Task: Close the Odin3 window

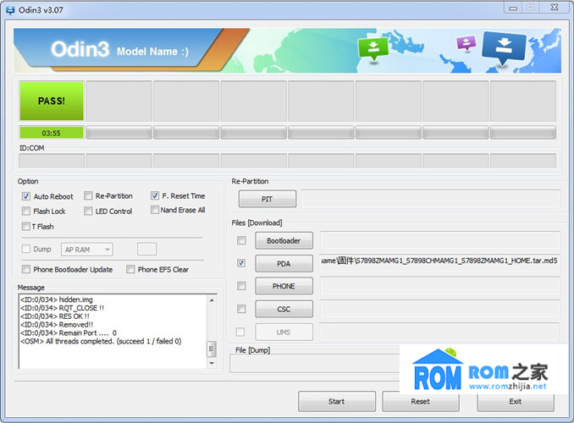Action: click(555, 8)
